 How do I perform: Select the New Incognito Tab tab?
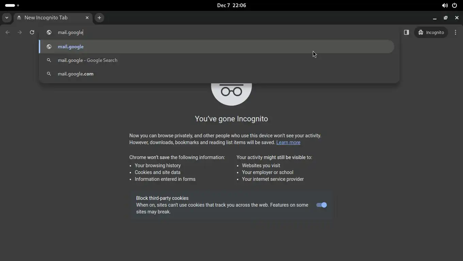pos(53,18)
